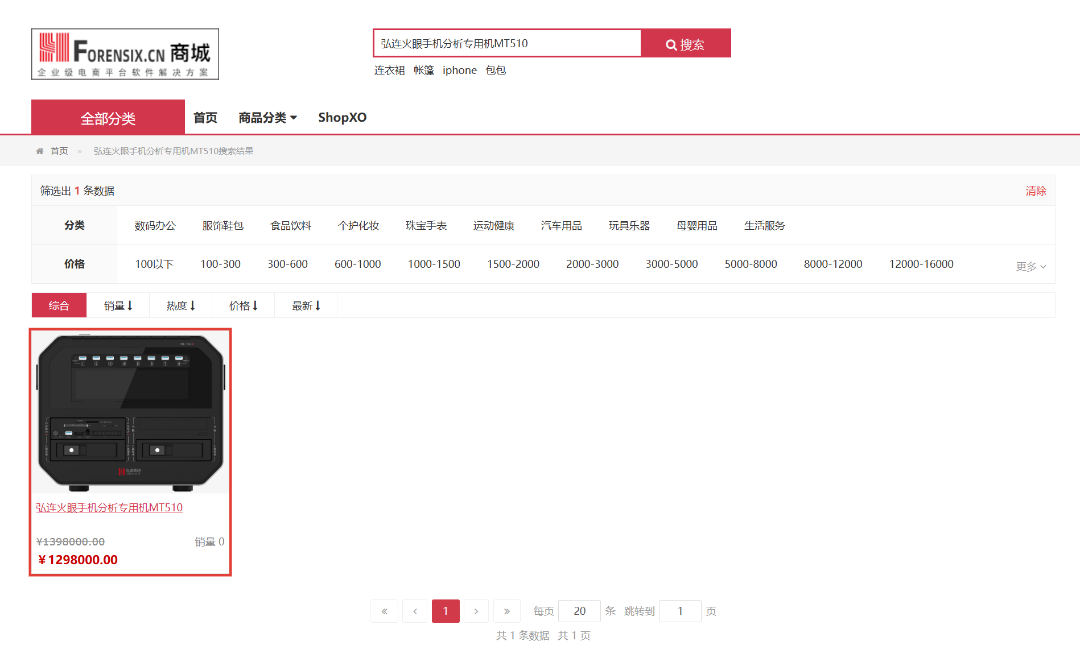
Task: Go to 首页 in navigation bar
Action: click(205, 118)
